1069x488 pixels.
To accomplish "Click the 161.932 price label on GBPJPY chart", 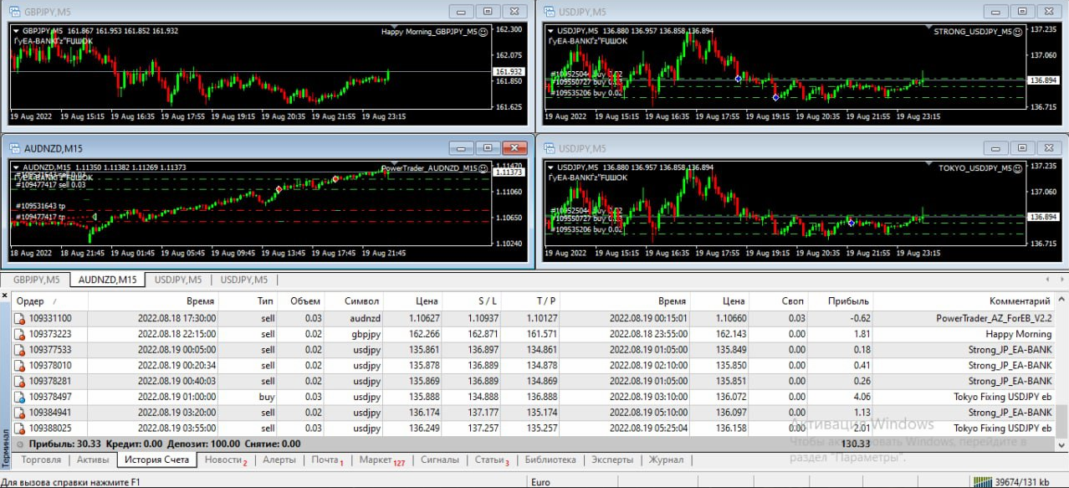I will click(509, 72).
